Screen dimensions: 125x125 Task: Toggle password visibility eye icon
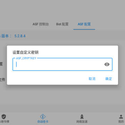[x=107, y=64]
